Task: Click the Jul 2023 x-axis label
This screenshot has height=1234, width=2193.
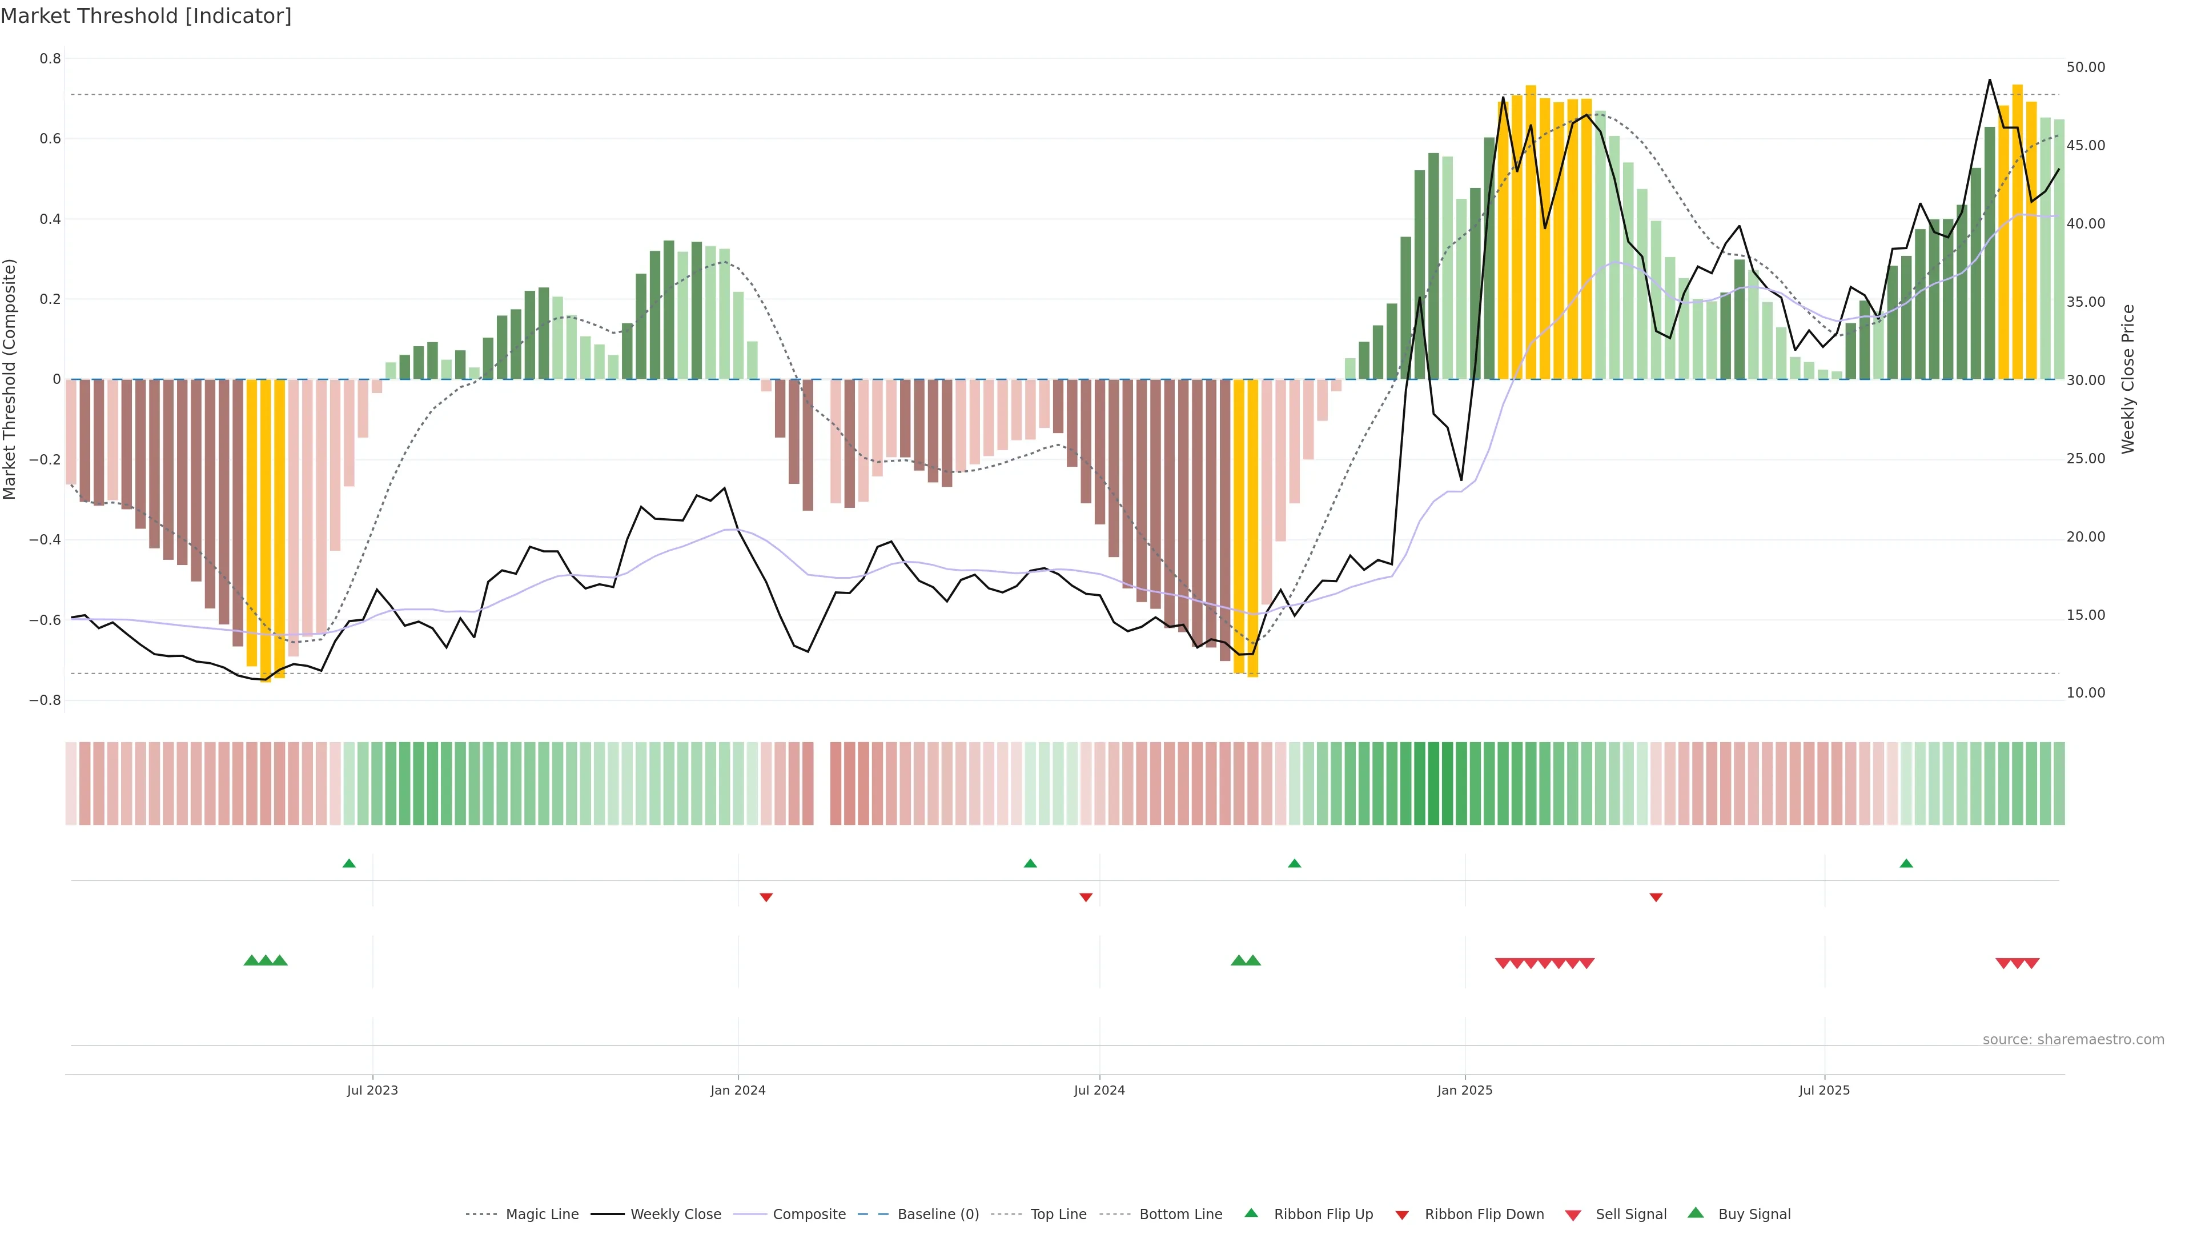Action: click(x=372, y=1090)
